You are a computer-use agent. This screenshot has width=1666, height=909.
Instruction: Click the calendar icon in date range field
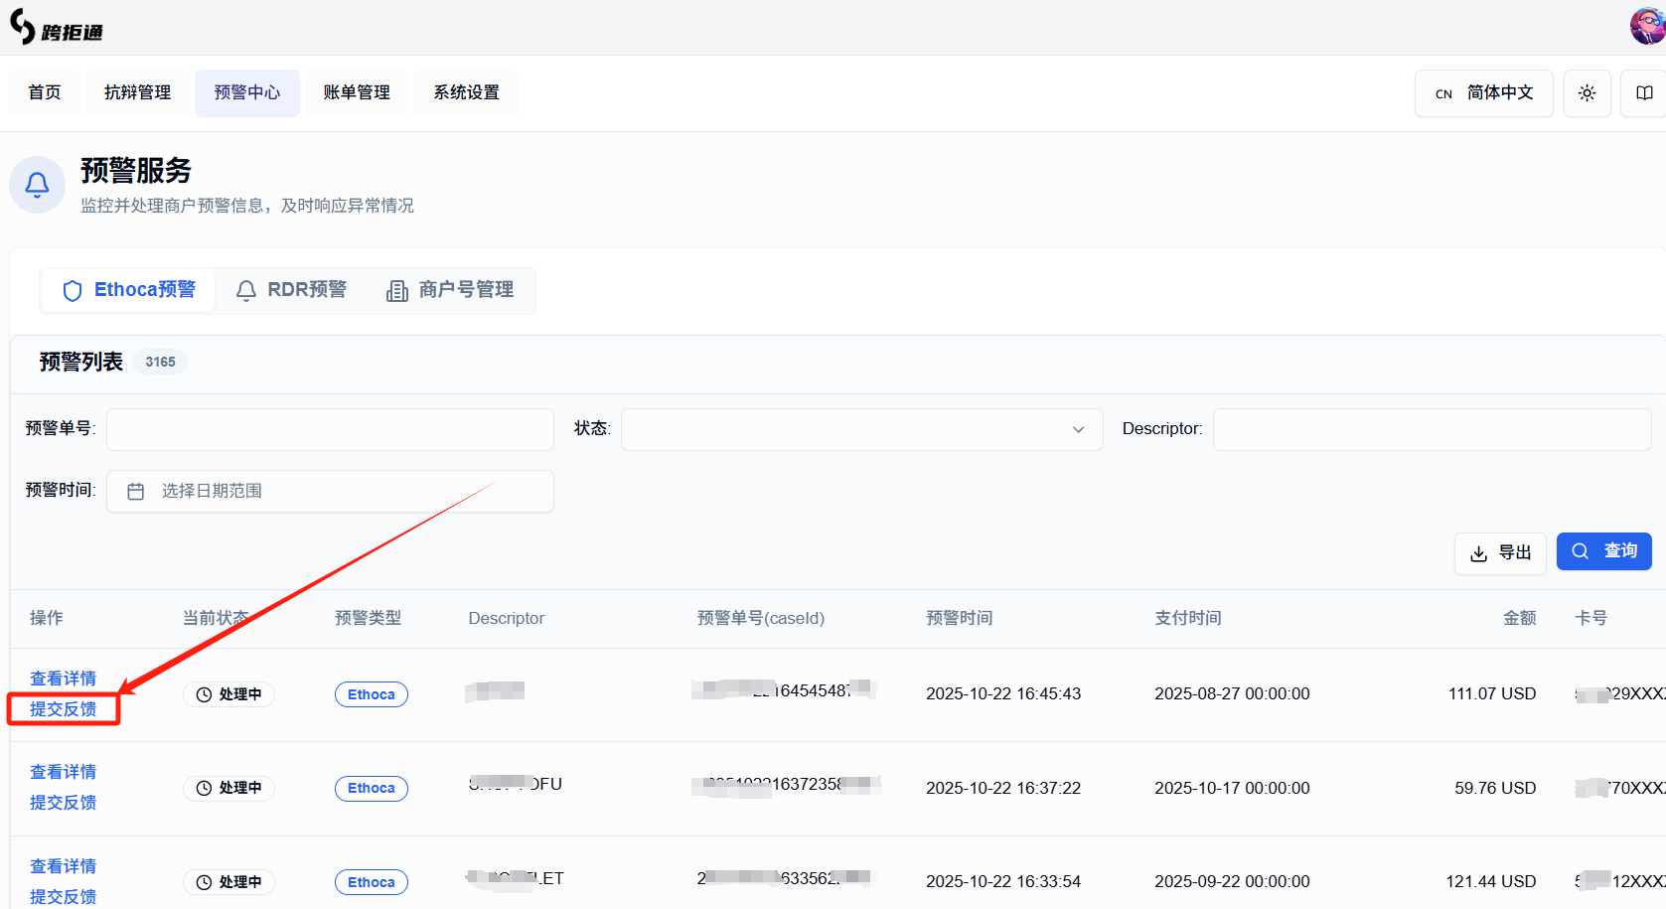[136, 491]
